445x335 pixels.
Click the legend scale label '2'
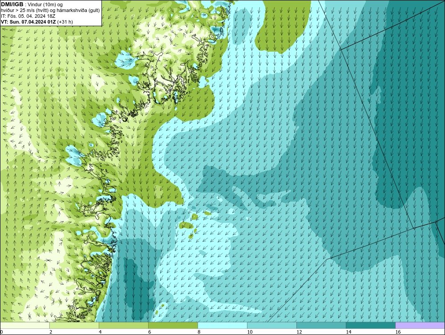tap(51, 332)
